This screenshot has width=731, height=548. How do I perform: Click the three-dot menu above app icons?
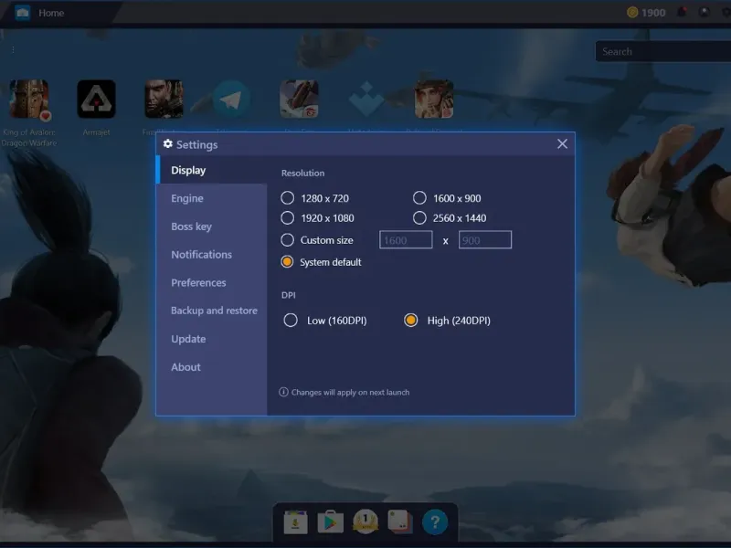(13, 49)
